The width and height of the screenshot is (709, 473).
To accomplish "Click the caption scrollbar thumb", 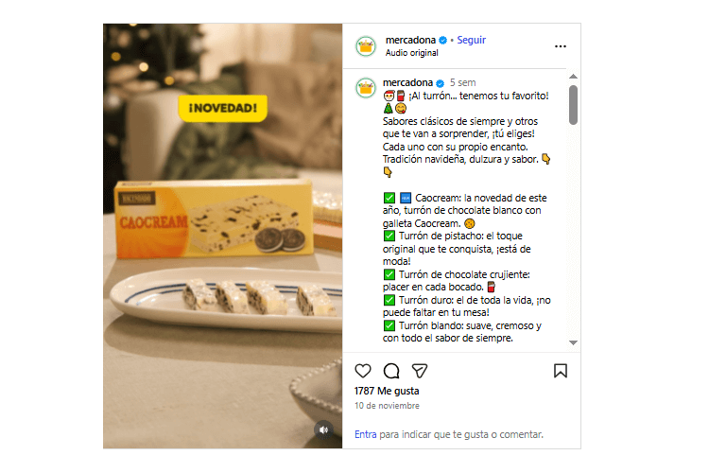I will click(x=573, y=104).
